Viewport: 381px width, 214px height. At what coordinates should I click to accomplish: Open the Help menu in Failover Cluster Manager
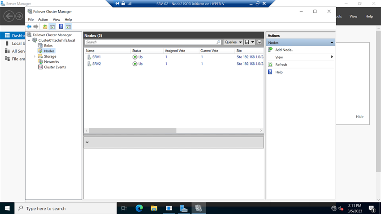point(68,19)
